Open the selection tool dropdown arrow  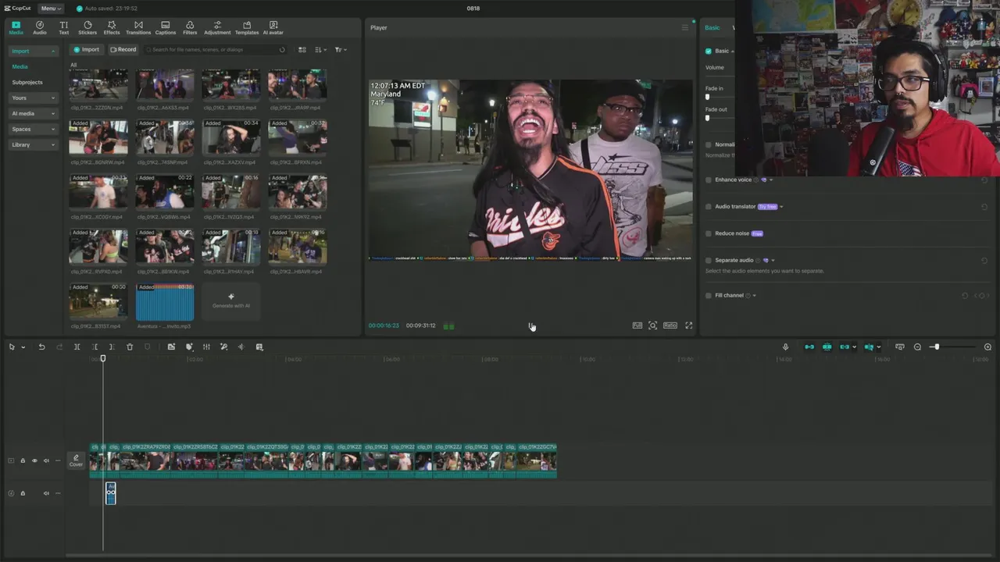point(23,347)
